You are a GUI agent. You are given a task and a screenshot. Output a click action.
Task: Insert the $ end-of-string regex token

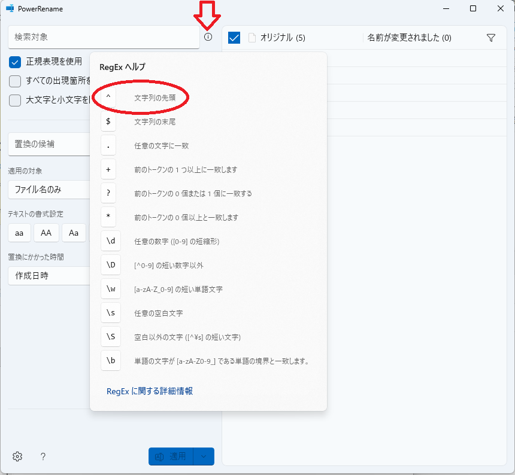tap(108, 121)
